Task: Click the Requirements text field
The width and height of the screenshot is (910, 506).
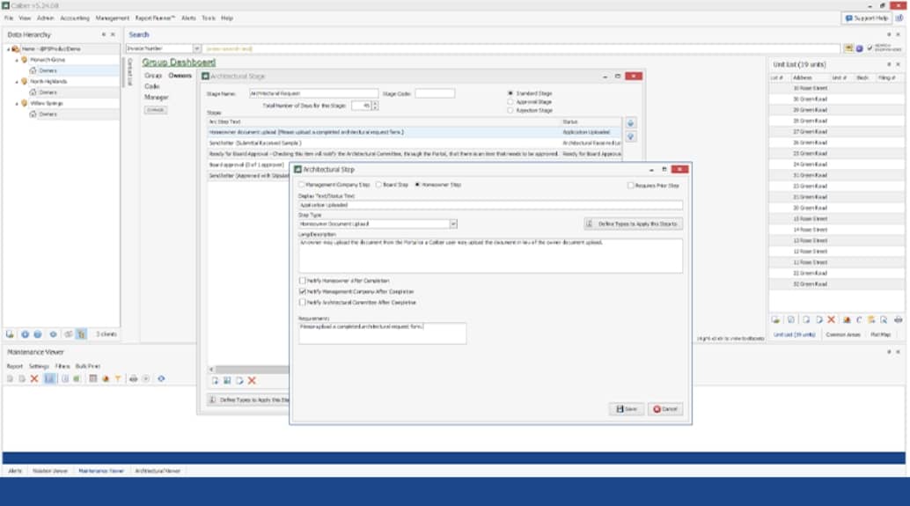Action: coord(382,333)
